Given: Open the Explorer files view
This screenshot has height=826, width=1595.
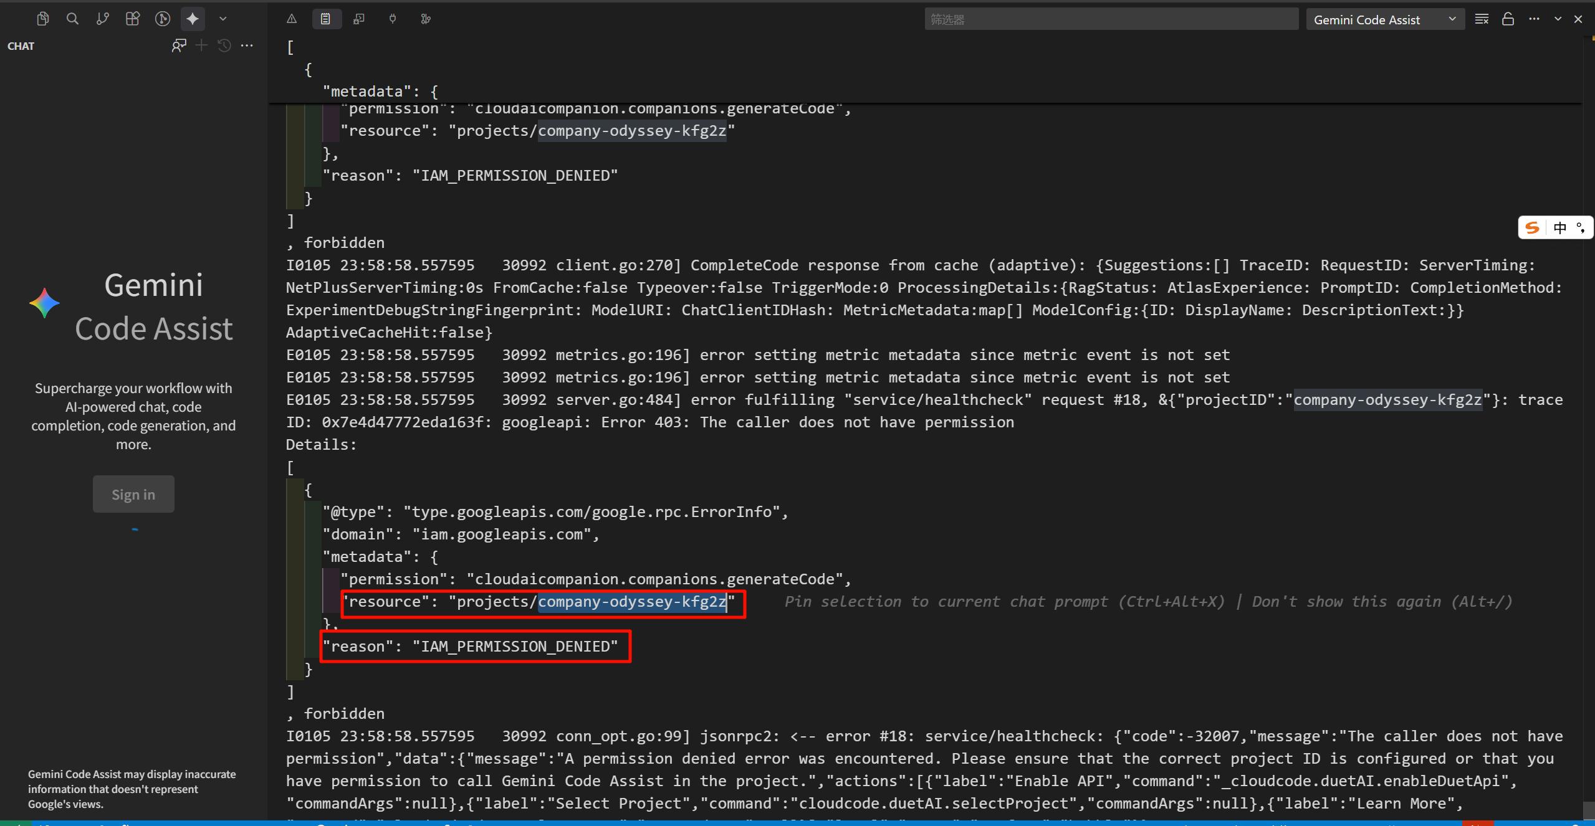Looking at the screenshot, I should click(x=42, y=19).
